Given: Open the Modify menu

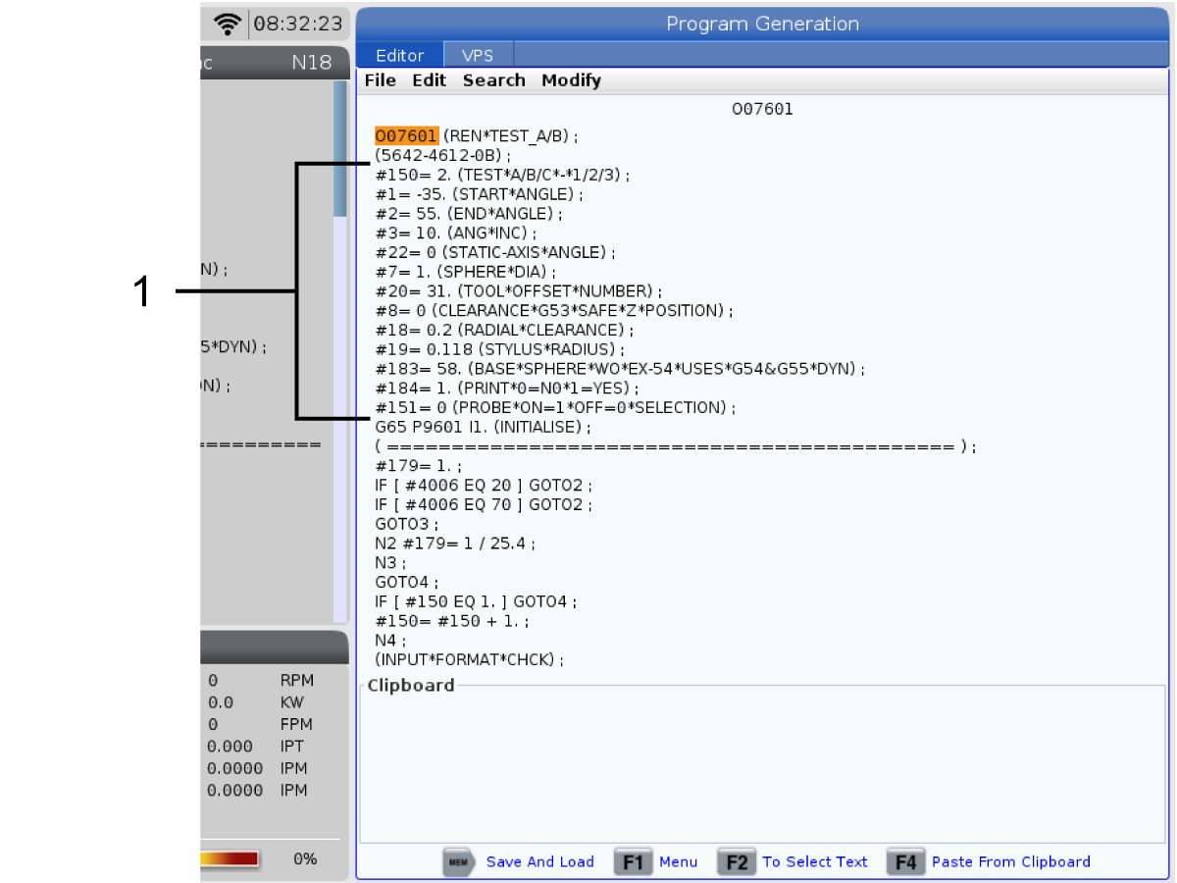Looking at the screenshot, I should pos(571,80).
